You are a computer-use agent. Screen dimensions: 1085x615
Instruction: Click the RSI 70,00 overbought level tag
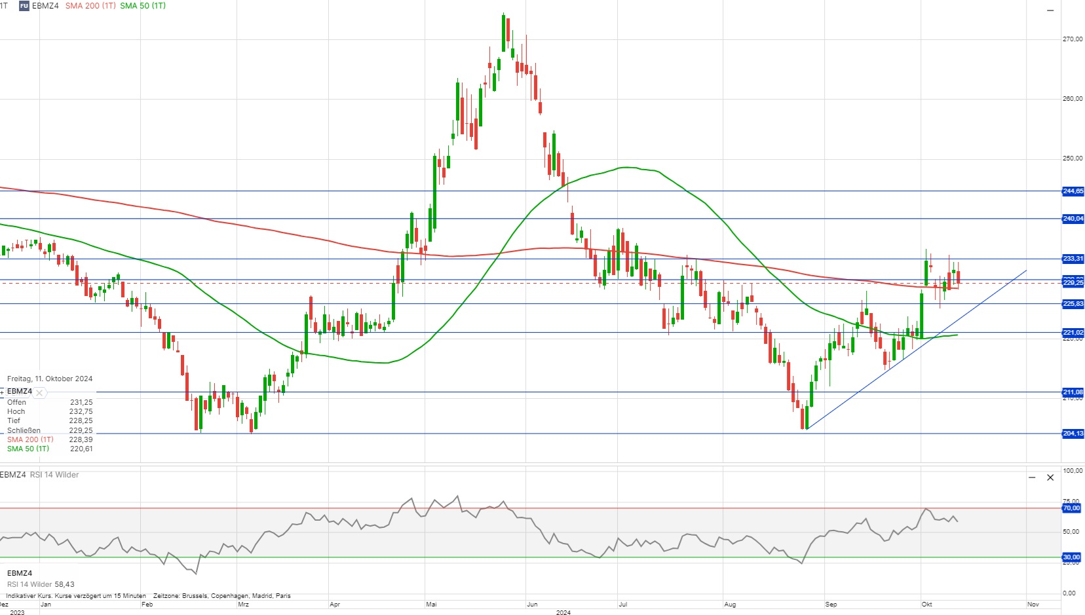tap(1071, 508)
